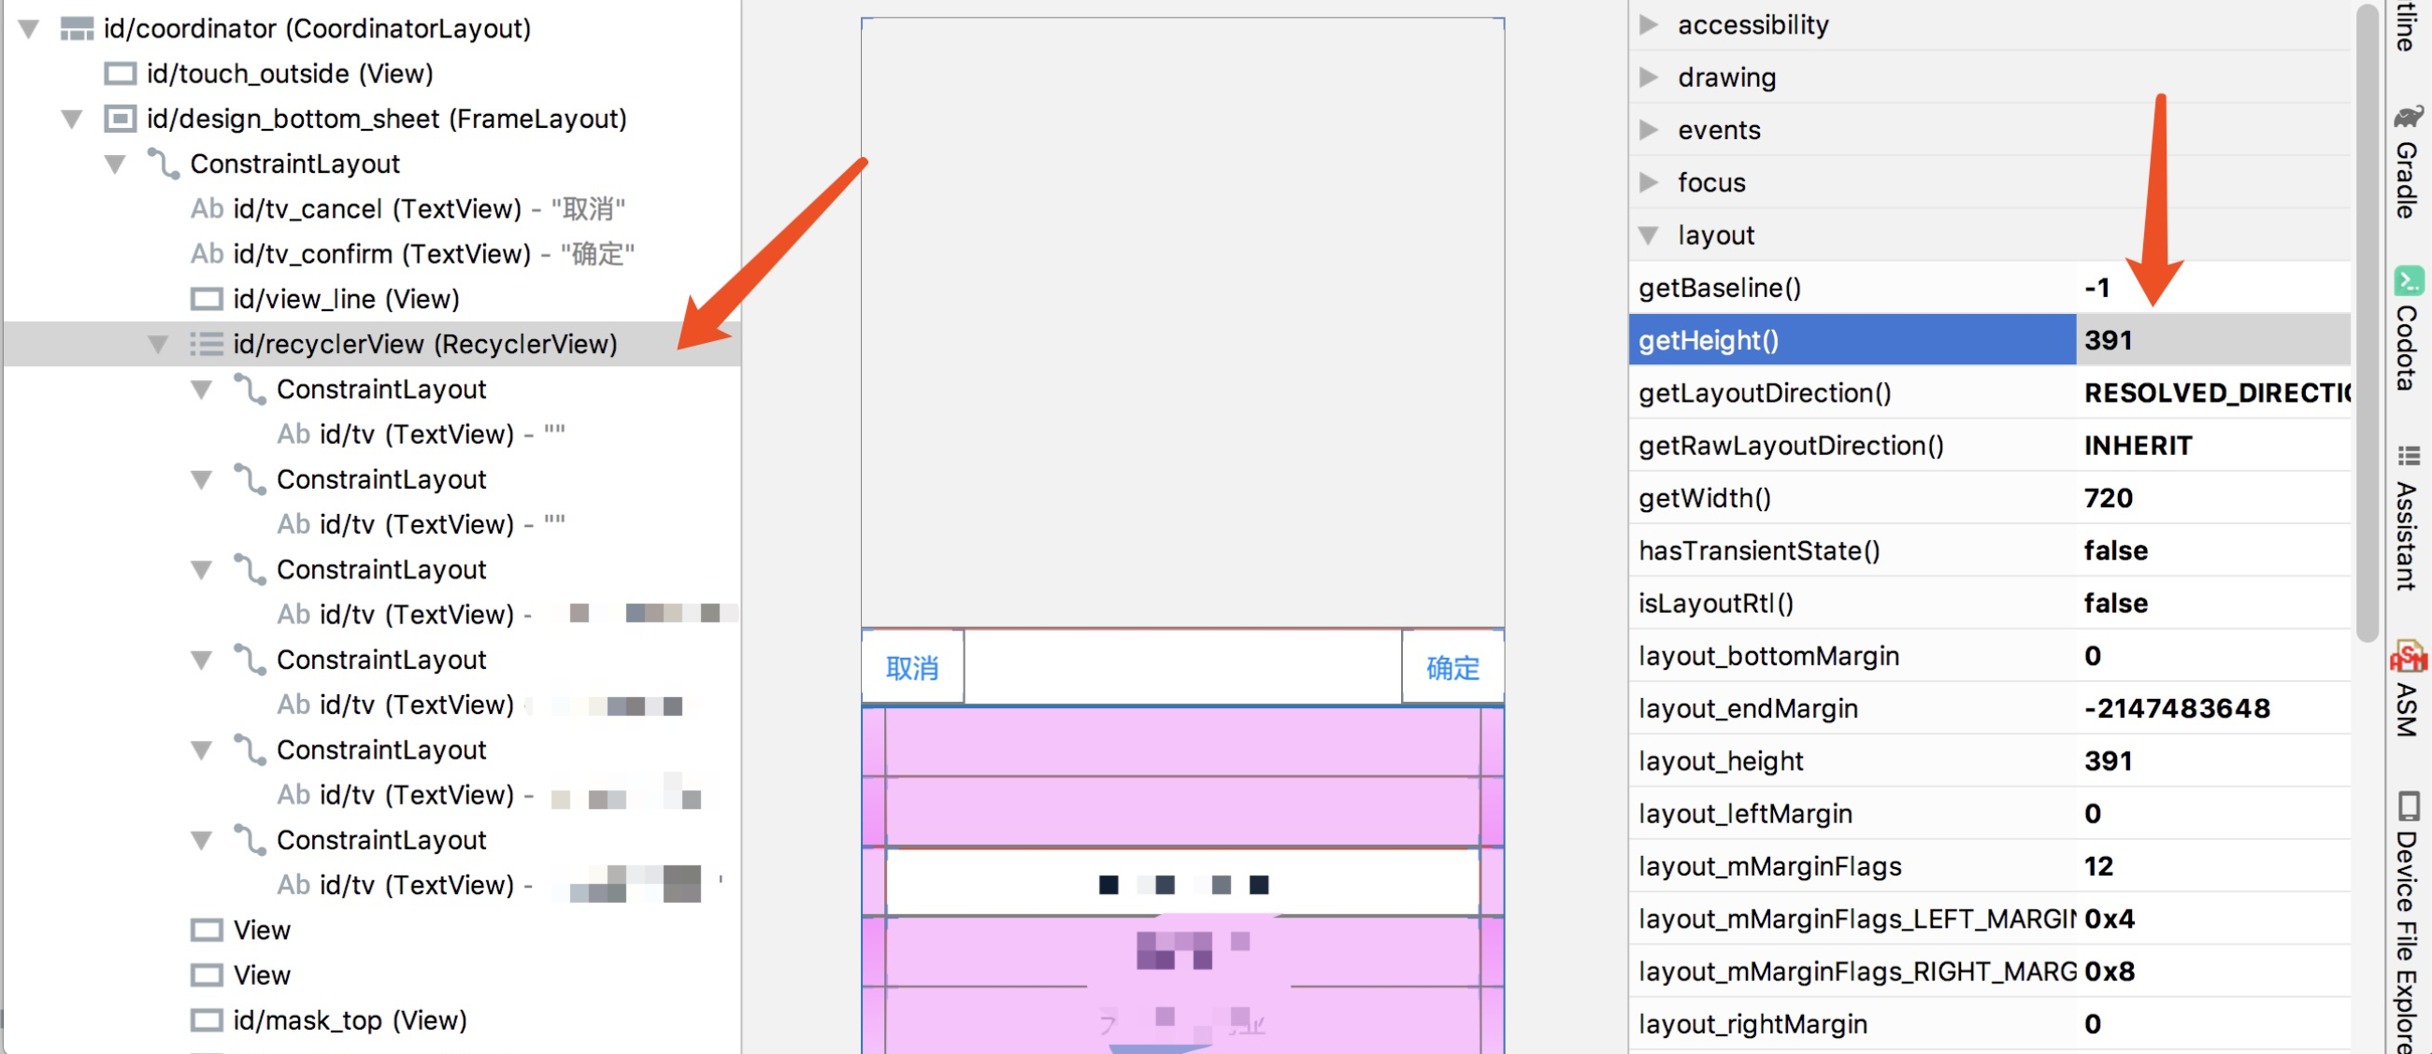Open Device File Explorer icon
The image size is (2432, 1054).
pyautogui.click(x=2409, y=805)
